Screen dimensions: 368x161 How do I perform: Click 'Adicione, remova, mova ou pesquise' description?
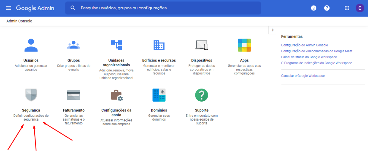coord(116,74)
